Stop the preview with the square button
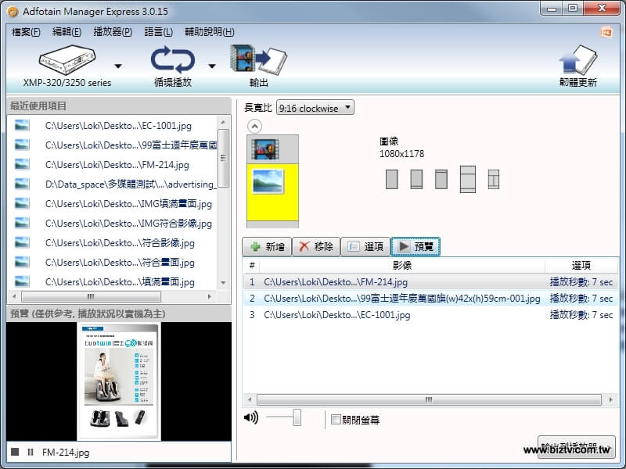This screenshot has width=626, height=469. tap(15, 452)
